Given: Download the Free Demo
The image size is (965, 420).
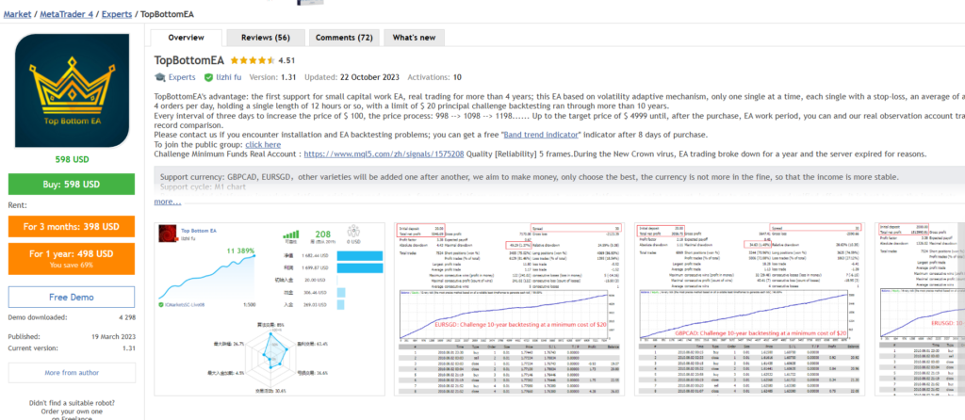Looking at the screenshot, I should click(72, 297).
